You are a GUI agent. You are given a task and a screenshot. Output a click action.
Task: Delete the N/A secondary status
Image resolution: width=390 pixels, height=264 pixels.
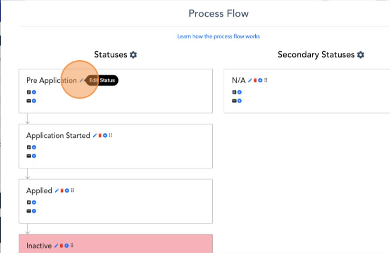pos(255,80)
